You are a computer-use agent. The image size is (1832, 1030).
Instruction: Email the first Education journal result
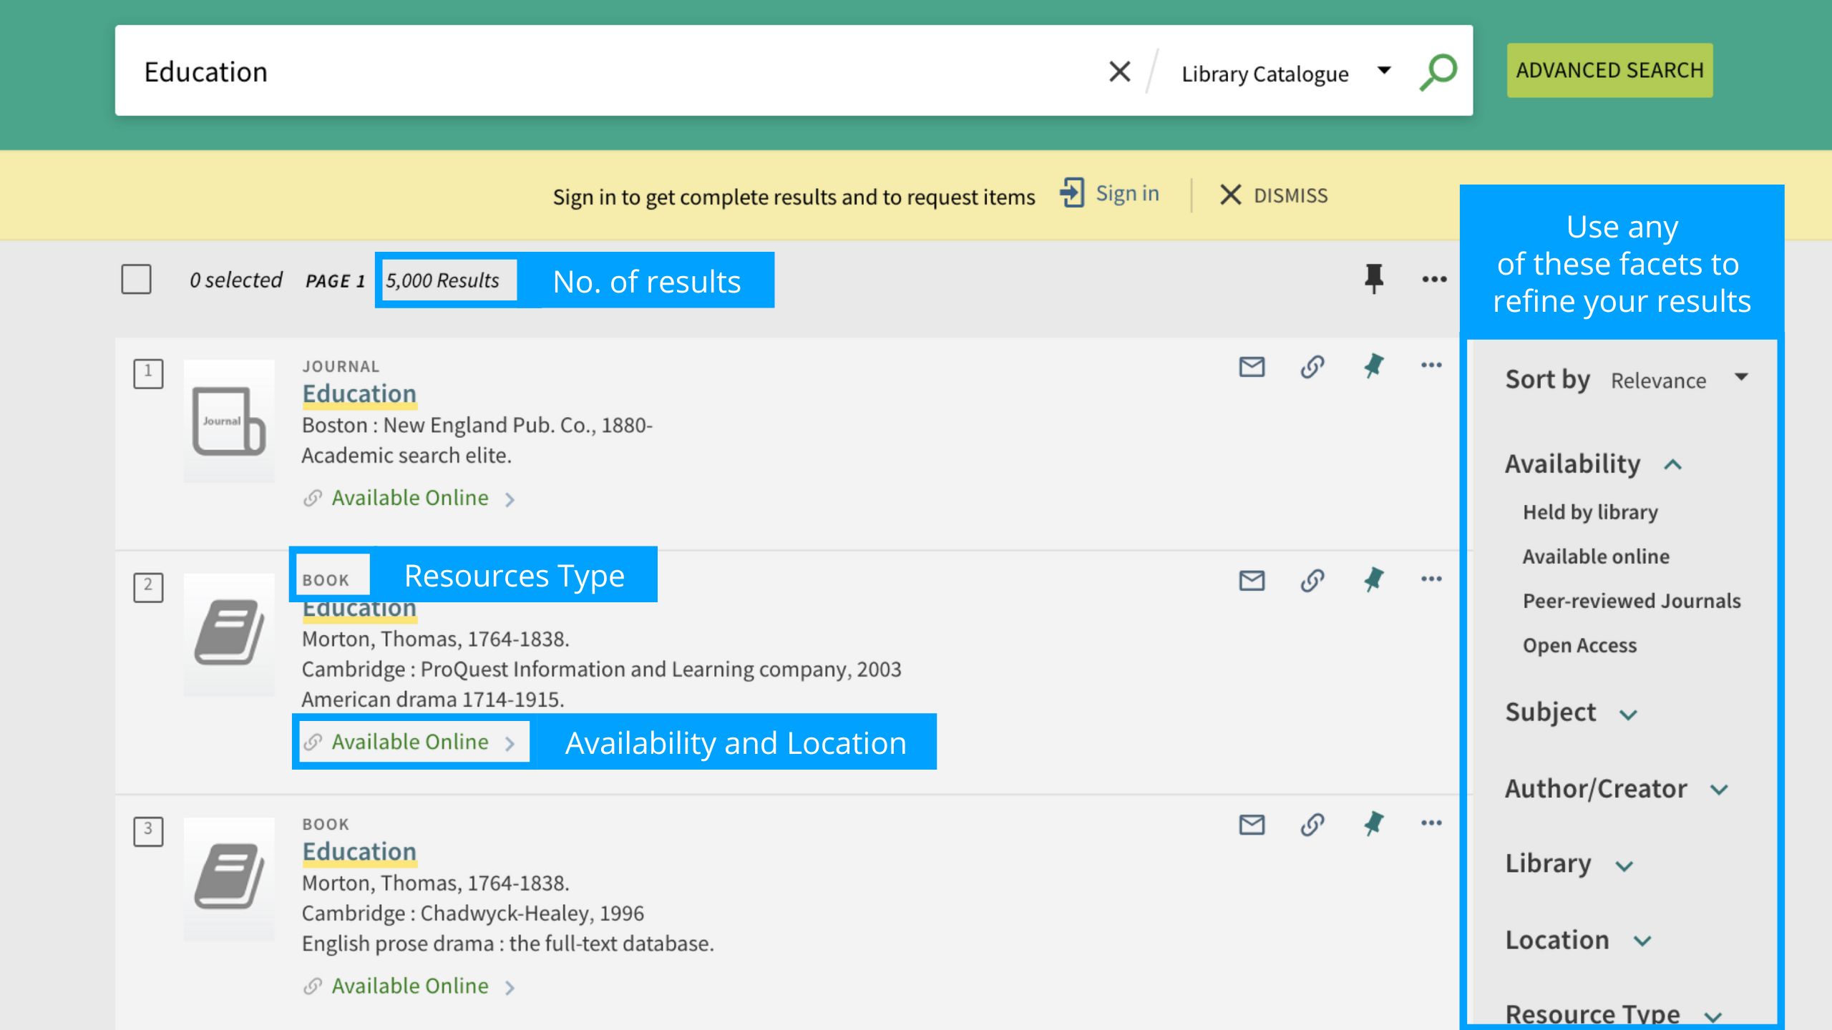[x=1252, y=367]
